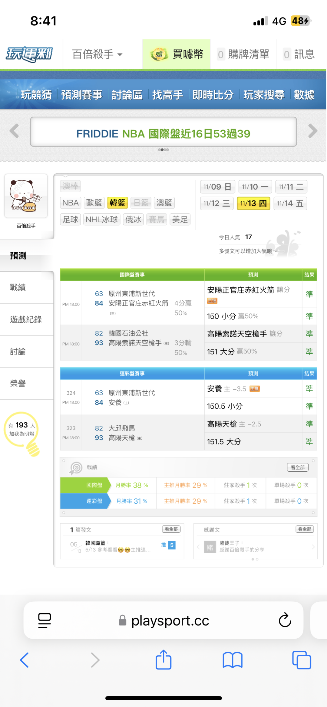Select the 韓籃 league filter
This screenshot has height=707, width=327.
[117, 203]
